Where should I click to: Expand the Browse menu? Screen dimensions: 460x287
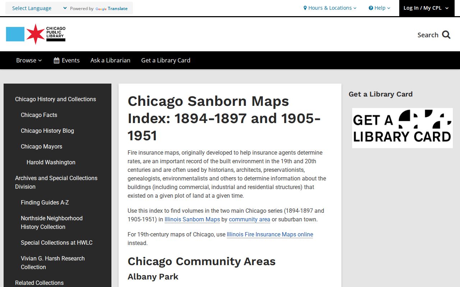pos(29,60)
